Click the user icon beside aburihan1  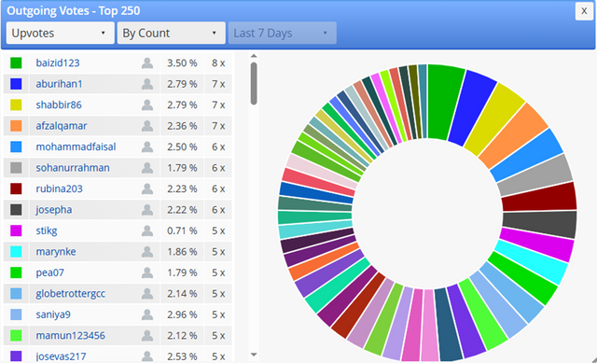(x=147, y=84)
